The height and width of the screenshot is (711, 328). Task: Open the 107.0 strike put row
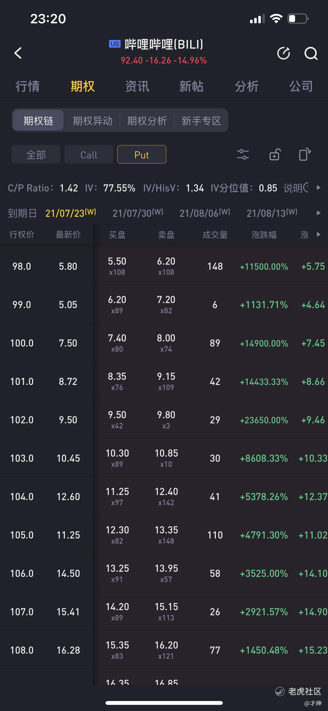coord(164,611)
